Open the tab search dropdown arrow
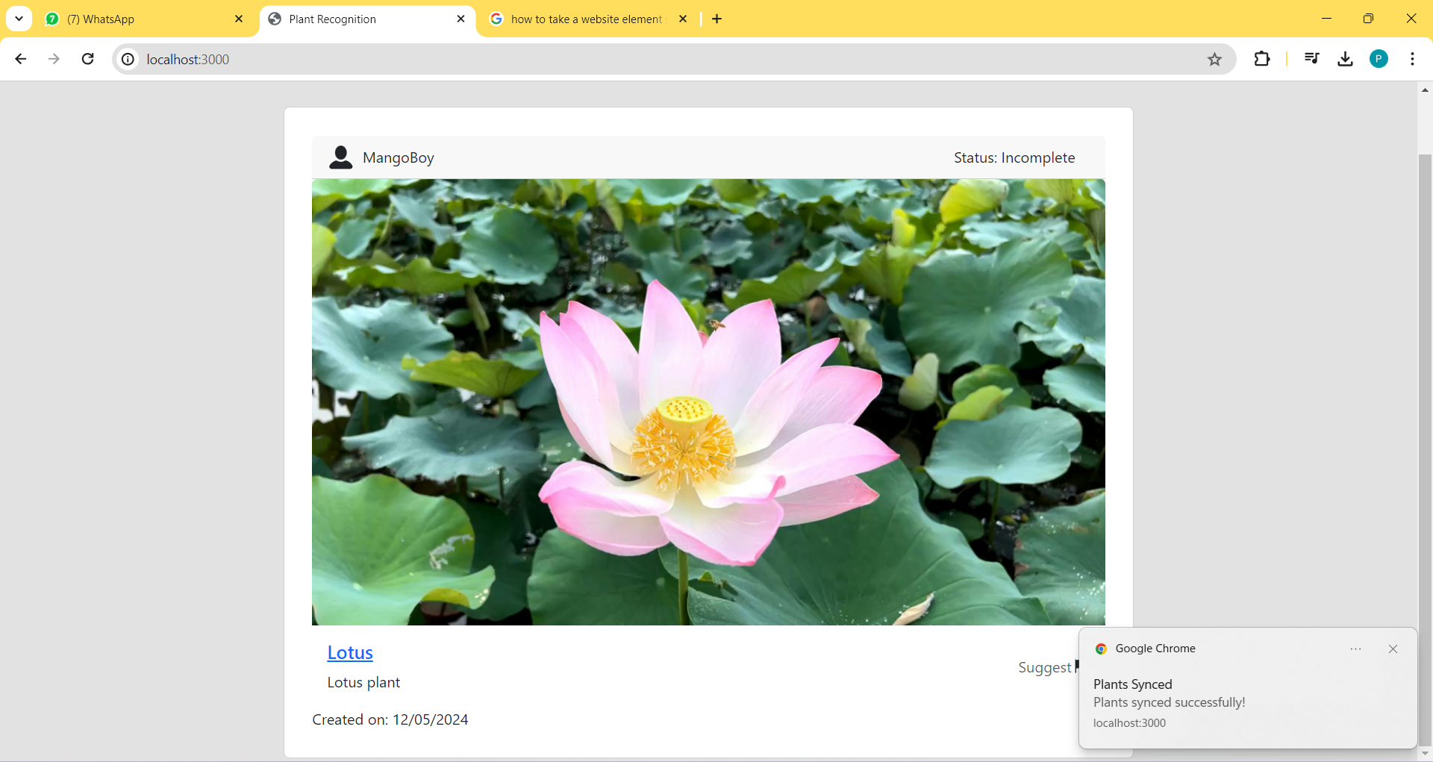The height and width of the screenshot is (762, 1433). [x=19, y=19]
